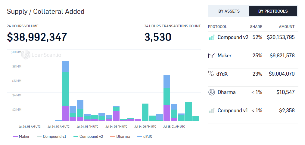
Task: Click the amount $9,004,070
Action: 282,74
